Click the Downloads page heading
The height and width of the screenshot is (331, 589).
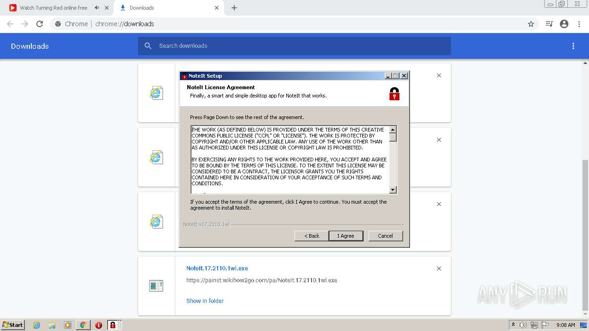click(x=30, y=46)
